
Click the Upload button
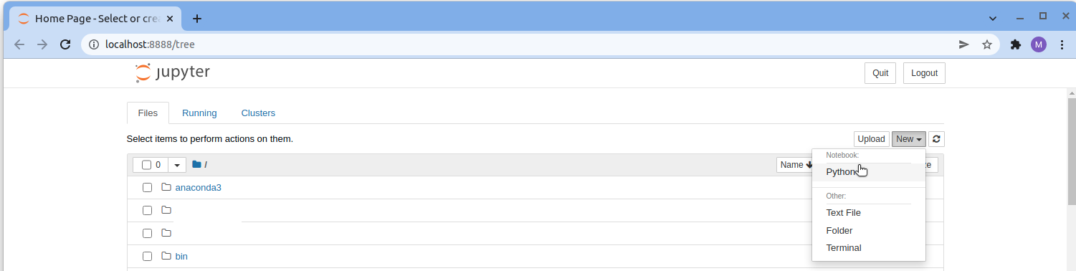pyautogui.click(x=872, y=139)
